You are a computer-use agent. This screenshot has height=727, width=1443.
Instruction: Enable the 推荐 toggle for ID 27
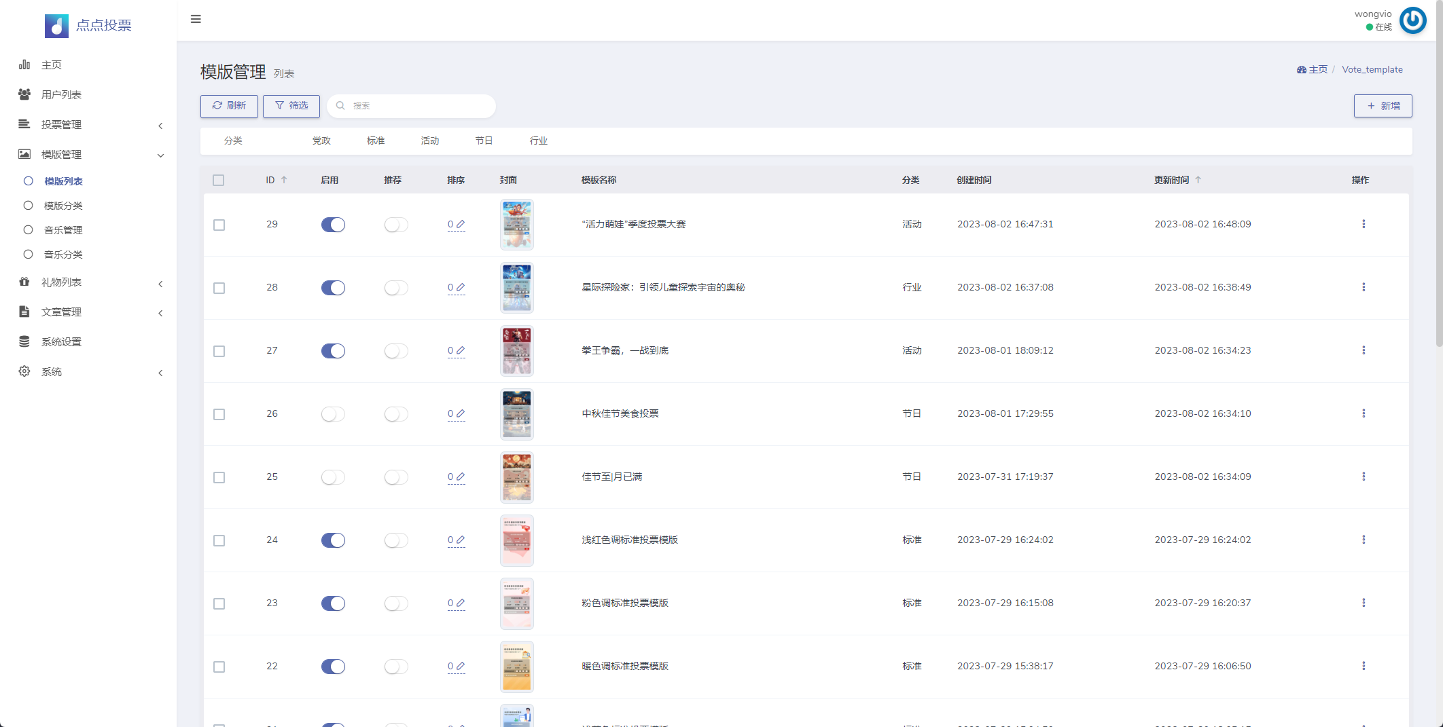pyautogui.click(x=396, y=351)
